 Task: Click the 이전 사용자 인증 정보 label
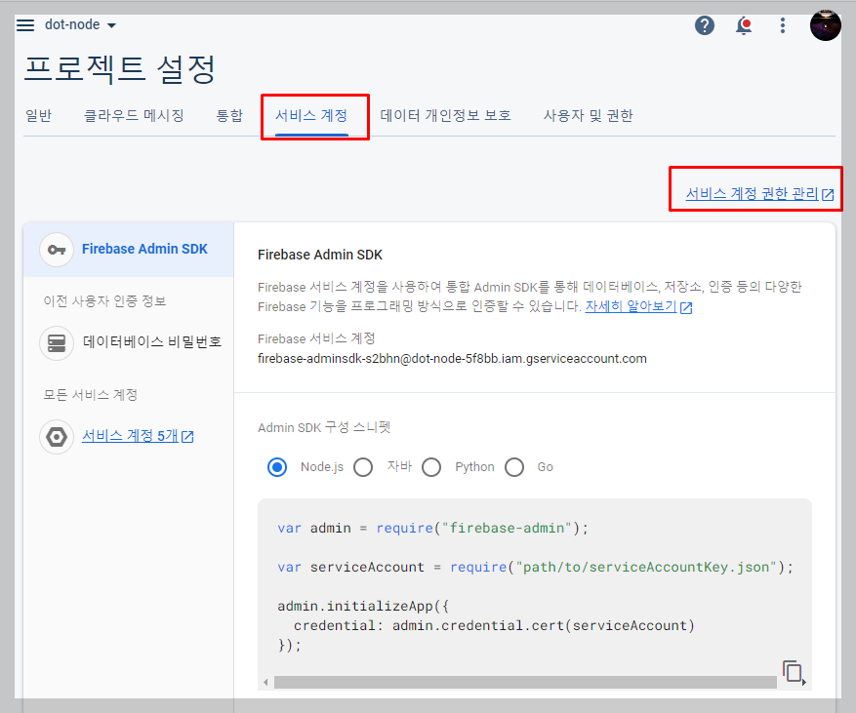(104, 301)
